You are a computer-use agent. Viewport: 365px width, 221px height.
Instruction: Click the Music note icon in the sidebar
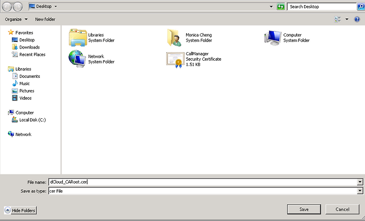click(x=15, y=83)
